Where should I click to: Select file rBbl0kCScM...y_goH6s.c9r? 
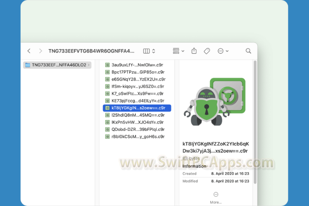coord(137,136)
